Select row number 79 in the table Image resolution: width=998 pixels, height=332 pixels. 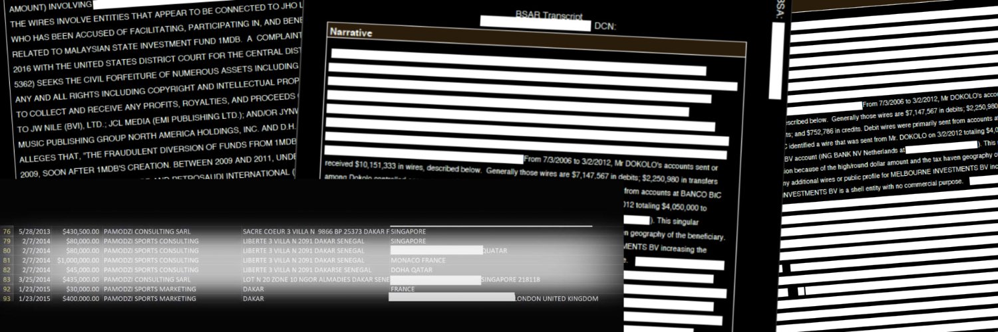click(x=7, y=241)
